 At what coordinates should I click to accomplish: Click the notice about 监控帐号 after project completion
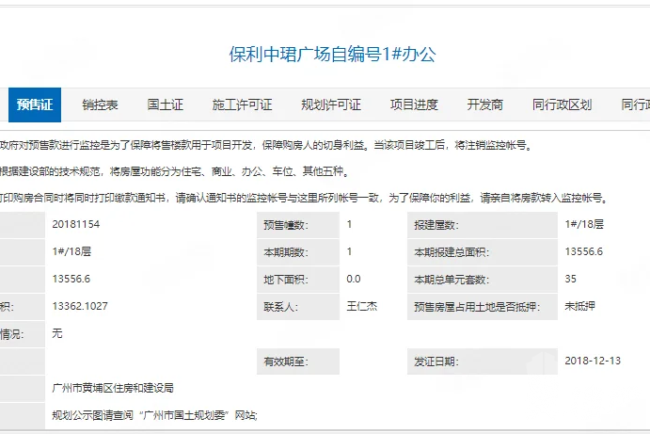[x=266, y=145]
